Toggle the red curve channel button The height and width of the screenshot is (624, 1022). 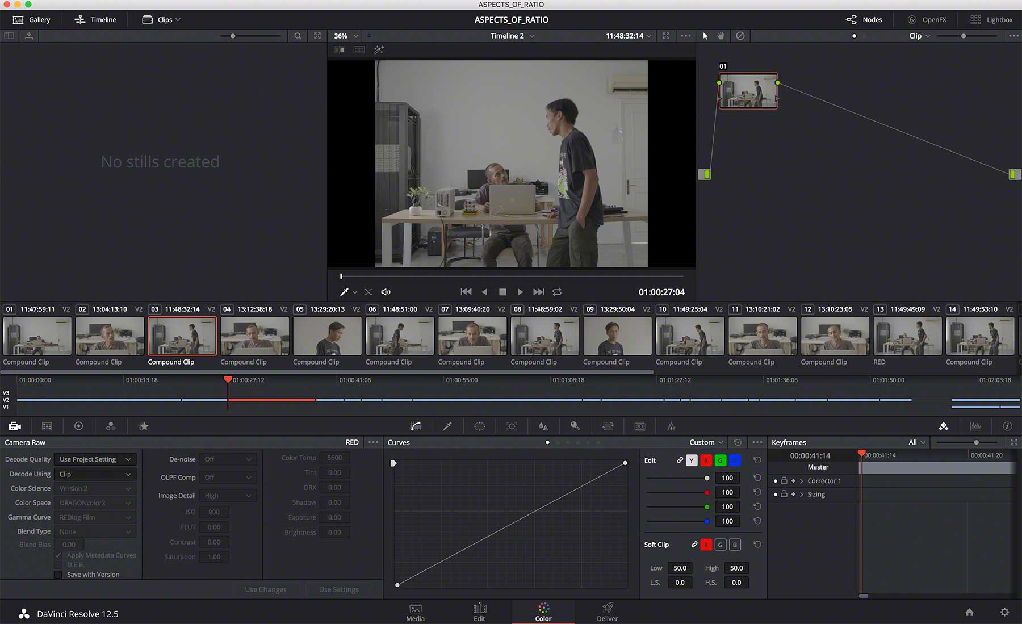click(x=706, y=460)
